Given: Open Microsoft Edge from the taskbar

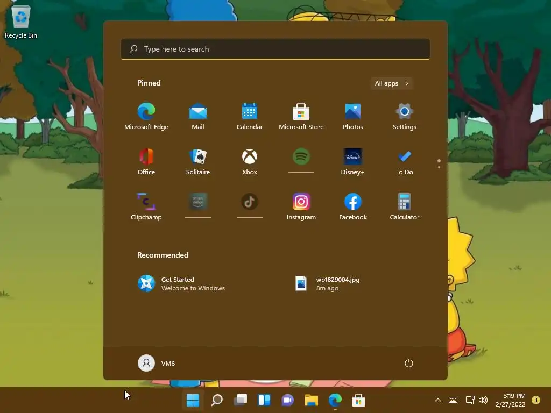Looking at the screenshot, I should click(x=335, y=400).
